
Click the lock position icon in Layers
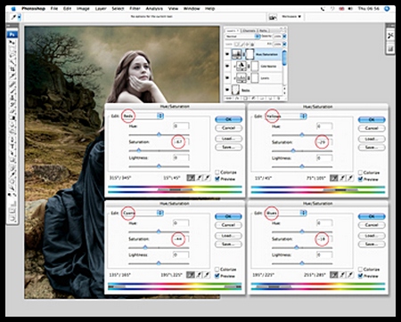click(248, 44)
